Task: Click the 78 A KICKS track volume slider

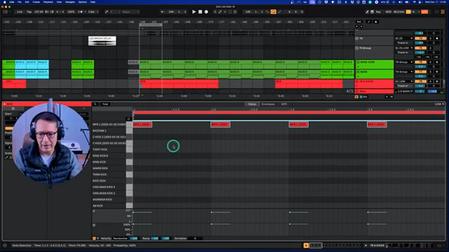Action: 420,85
